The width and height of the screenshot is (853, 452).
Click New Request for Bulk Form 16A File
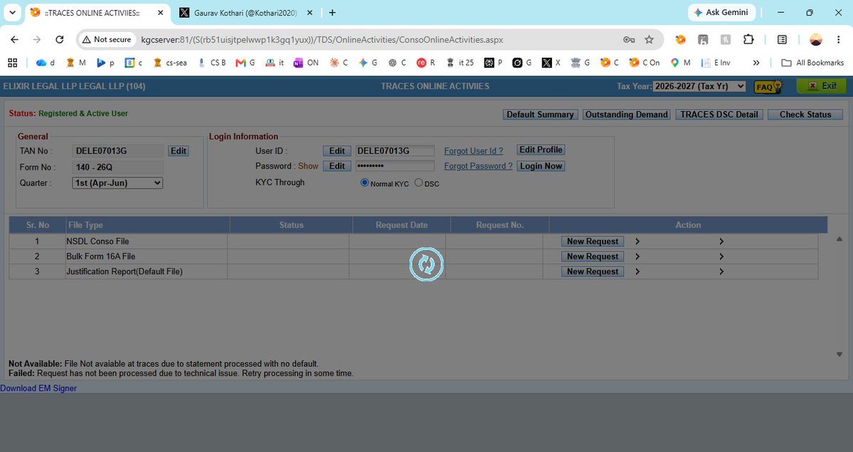point(593,256)
